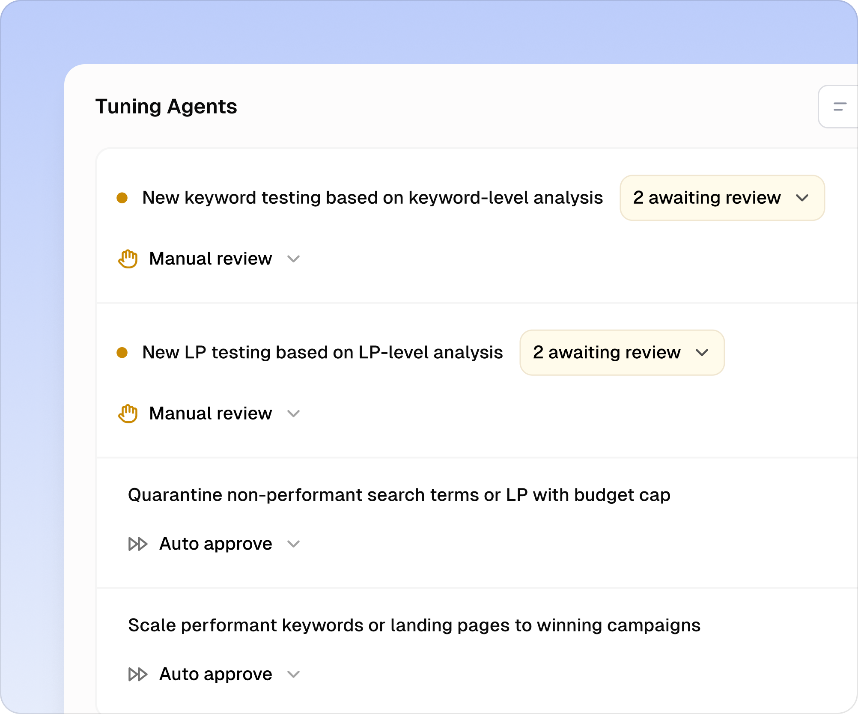Select 'Scale performant keywords or landing pages' agent
Viewport: 858px width, 714px height.
tap(414, 625)
